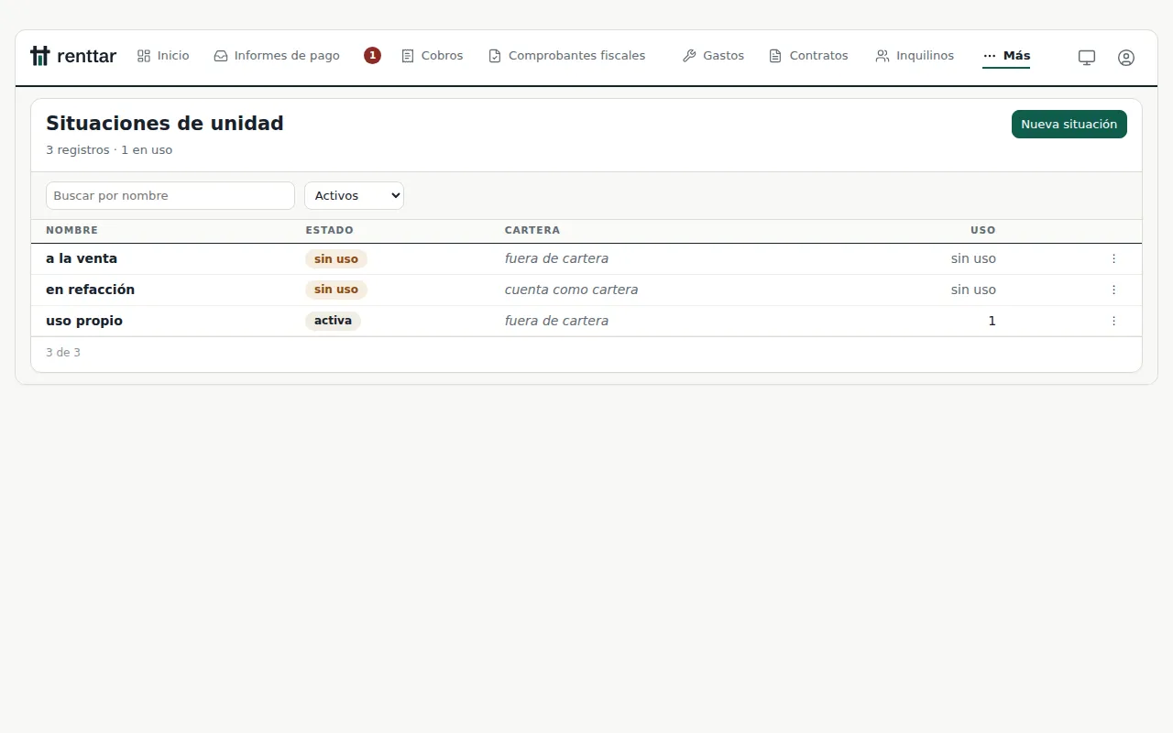Click the ESTADO column header
The image size is (1173, 733).
[329, 230]
